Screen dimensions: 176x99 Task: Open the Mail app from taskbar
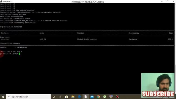click(92, 97)
